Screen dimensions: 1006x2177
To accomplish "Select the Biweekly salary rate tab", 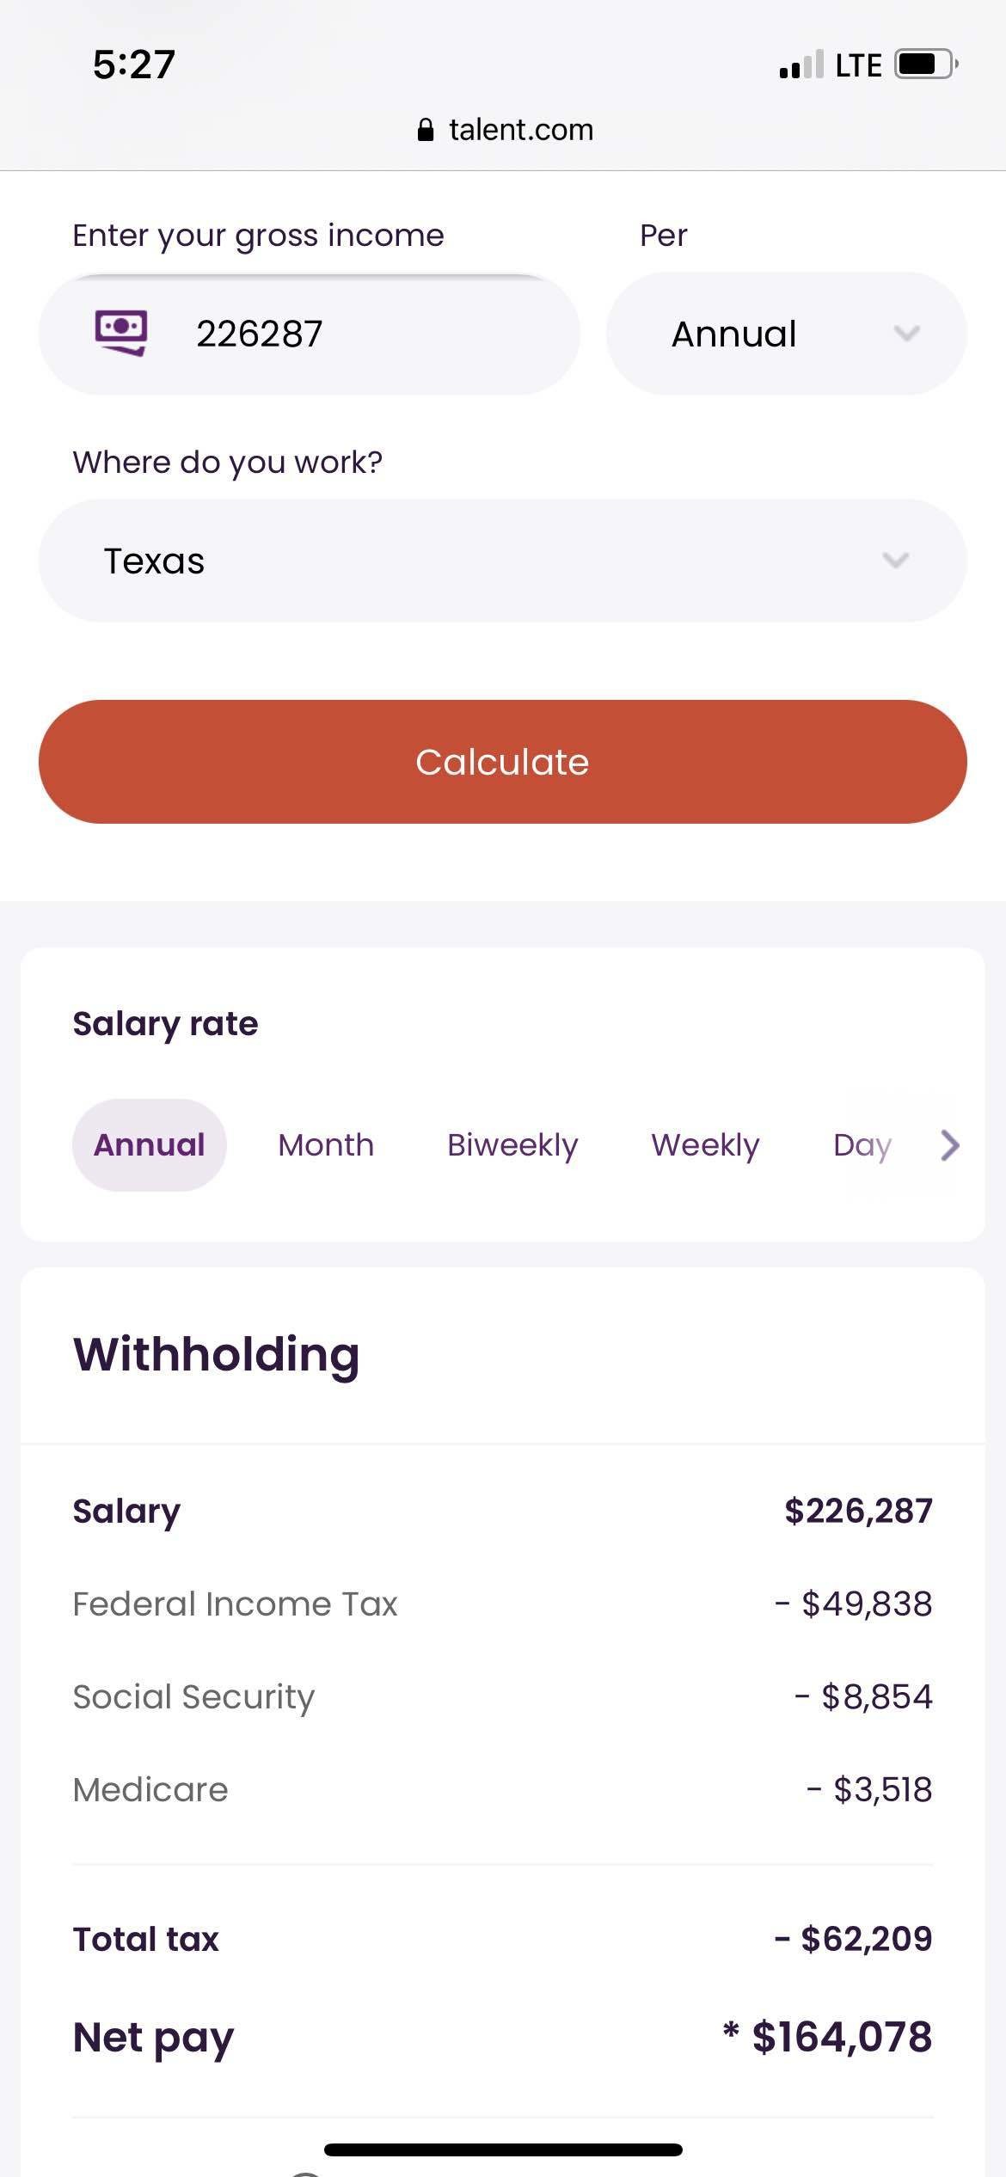I will pyautogui.click(x=512, y=1144).
